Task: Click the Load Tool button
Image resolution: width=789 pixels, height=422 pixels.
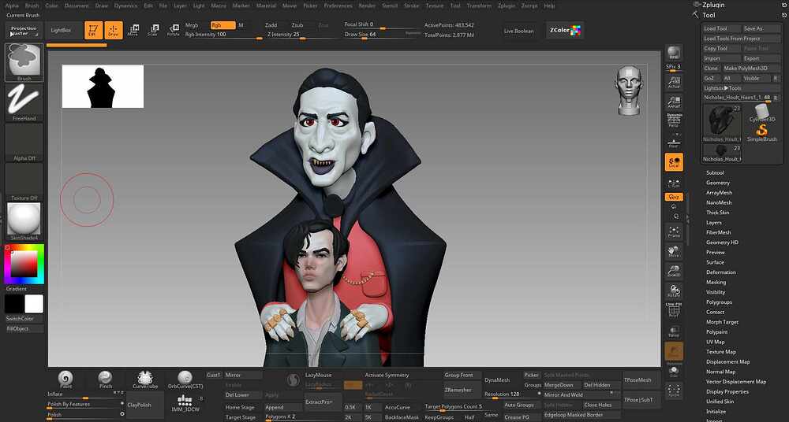Action: point(722,28)
